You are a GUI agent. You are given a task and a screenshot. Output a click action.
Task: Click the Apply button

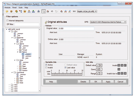tap(108, 82)
